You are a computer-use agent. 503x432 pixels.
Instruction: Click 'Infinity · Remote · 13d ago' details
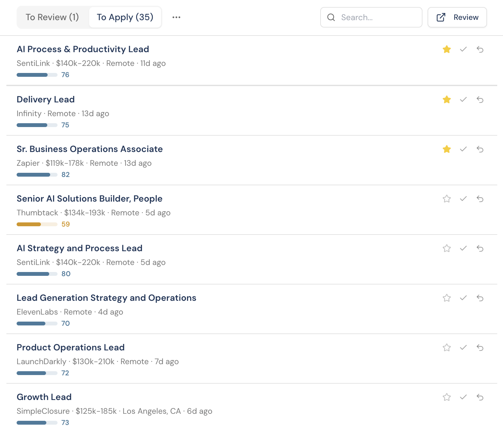tap(63, 114)
